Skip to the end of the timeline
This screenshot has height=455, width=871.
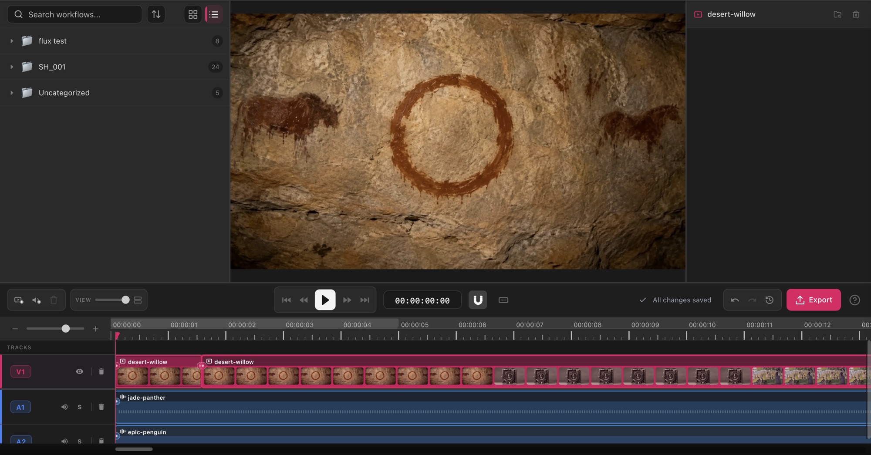pos(365,300)
